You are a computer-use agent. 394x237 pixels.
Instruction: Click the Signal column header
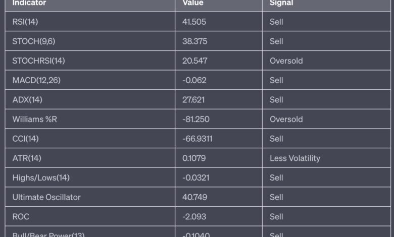(x=281, y=3)
